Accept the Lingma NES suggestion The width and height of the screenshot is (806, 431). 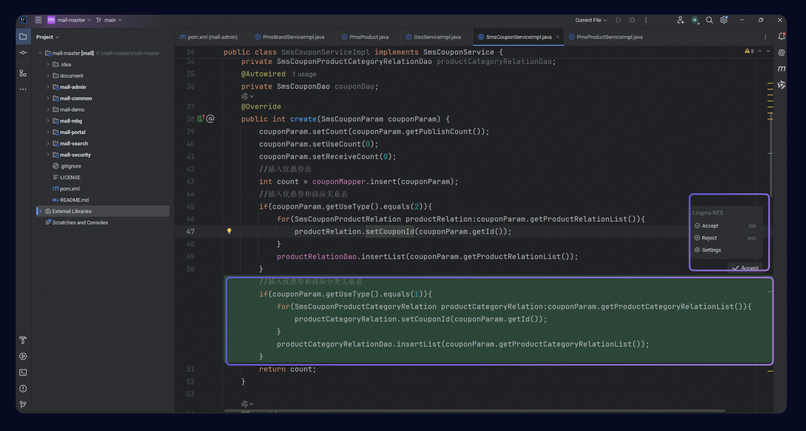(710, 226)
